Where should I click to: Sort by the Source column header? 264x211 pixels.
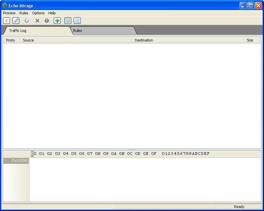(x=76, y=40)
